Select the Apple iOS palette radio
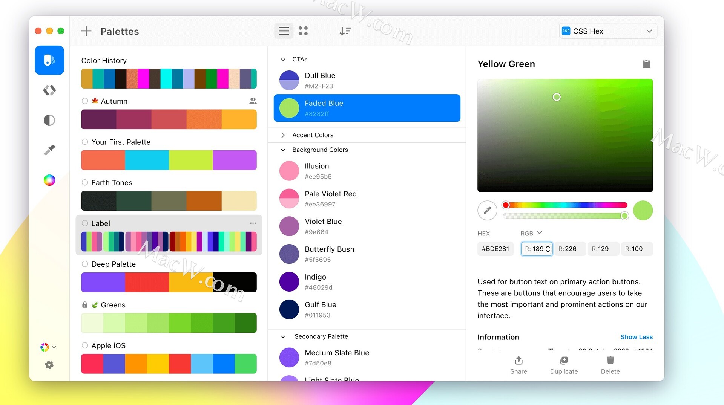Screen dimensions: 724x405 pyautogui.click(x=85, y=345)
